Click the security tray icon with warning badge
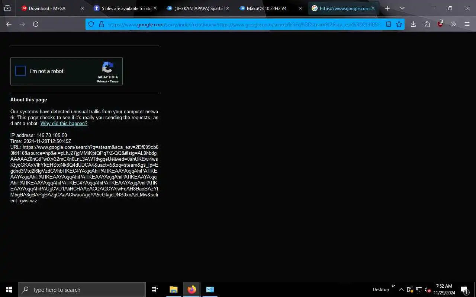The width and height of the screenshot is (476, 297). click(x=410, y=290)
